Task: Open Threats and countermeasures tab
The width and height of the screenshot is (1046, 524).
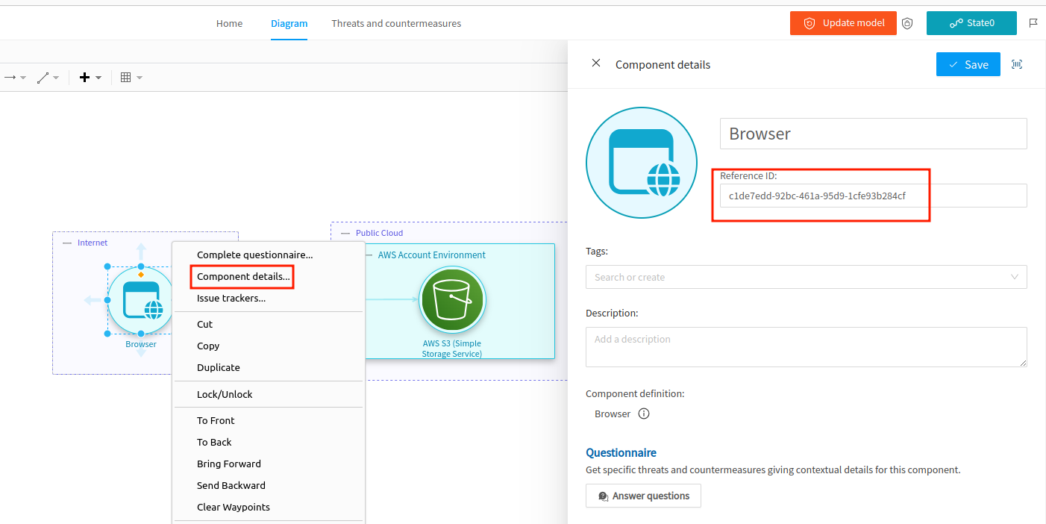Action: click(396, 23)
